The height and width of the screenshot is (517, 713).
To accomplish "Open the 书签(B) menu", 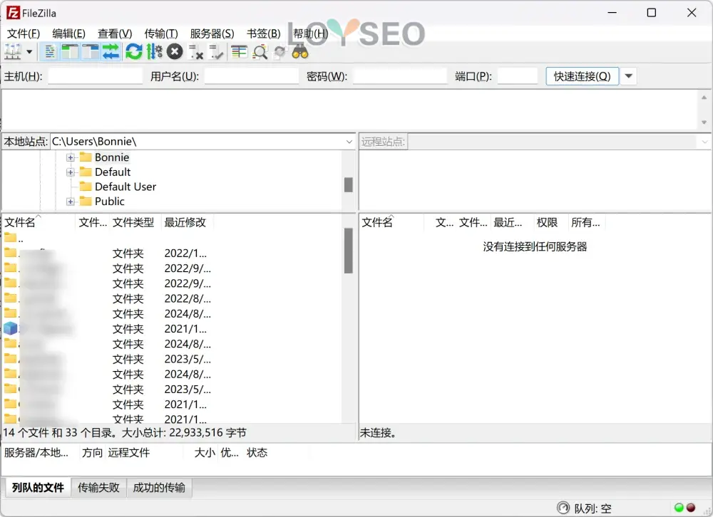I will click(263, 33).
